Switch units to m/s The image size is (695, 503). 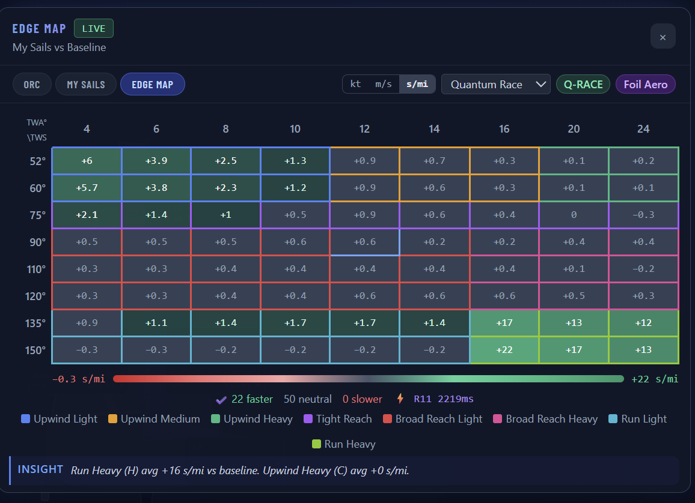click(383, 84)
